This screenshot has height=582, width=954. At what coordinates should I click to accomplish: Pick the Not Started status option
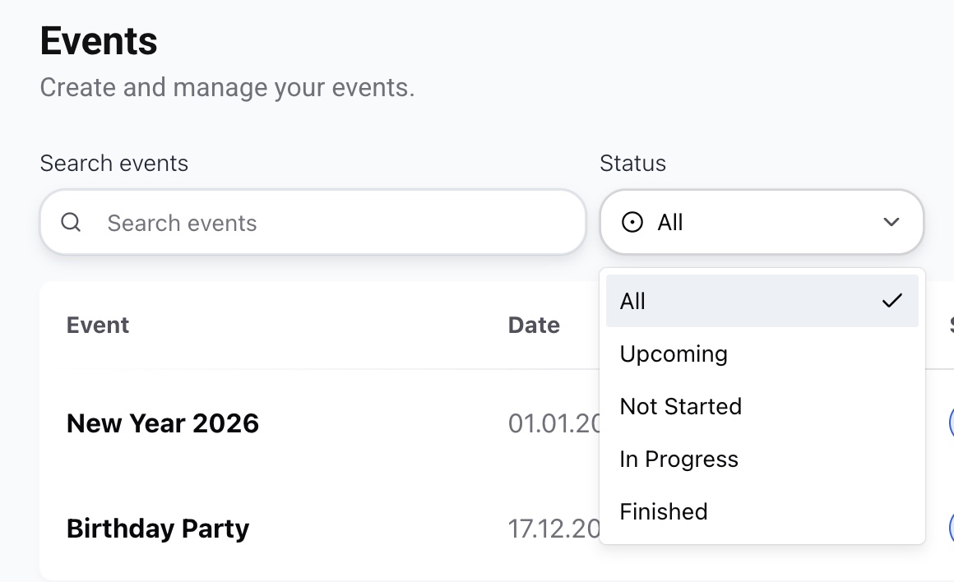click(680, 407)
